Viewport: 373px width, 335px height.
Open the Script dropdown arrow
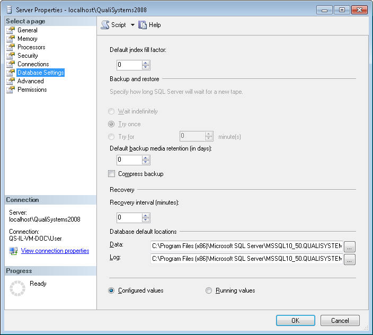tap(132, 25)
